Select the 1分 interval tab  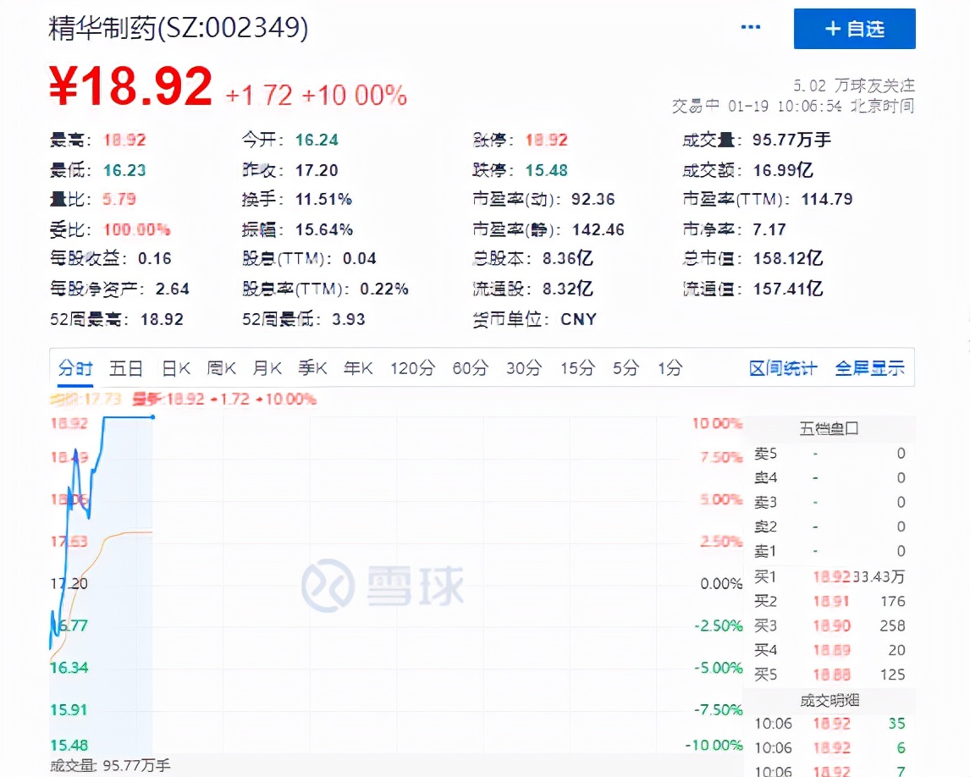(670, 368)
